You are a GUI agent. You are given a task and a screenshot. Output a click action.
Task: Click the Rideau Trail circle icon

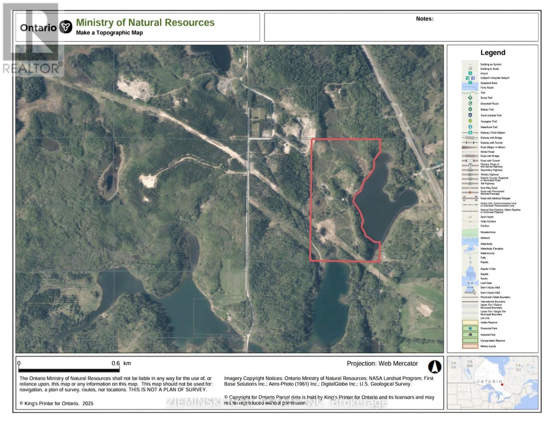470,109
